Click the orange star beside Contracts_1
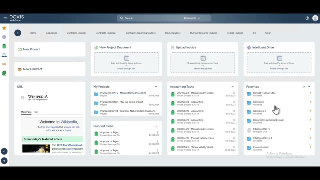 point(310,111)
